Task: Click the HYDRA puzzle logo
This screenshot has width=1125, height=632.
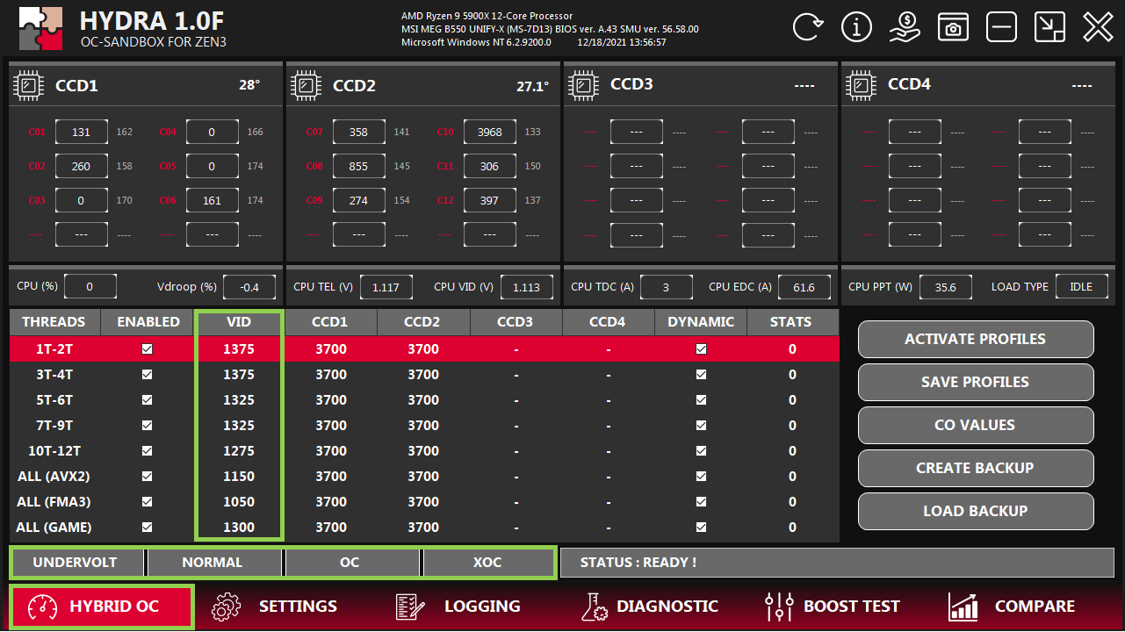Action: pos(41,28)
